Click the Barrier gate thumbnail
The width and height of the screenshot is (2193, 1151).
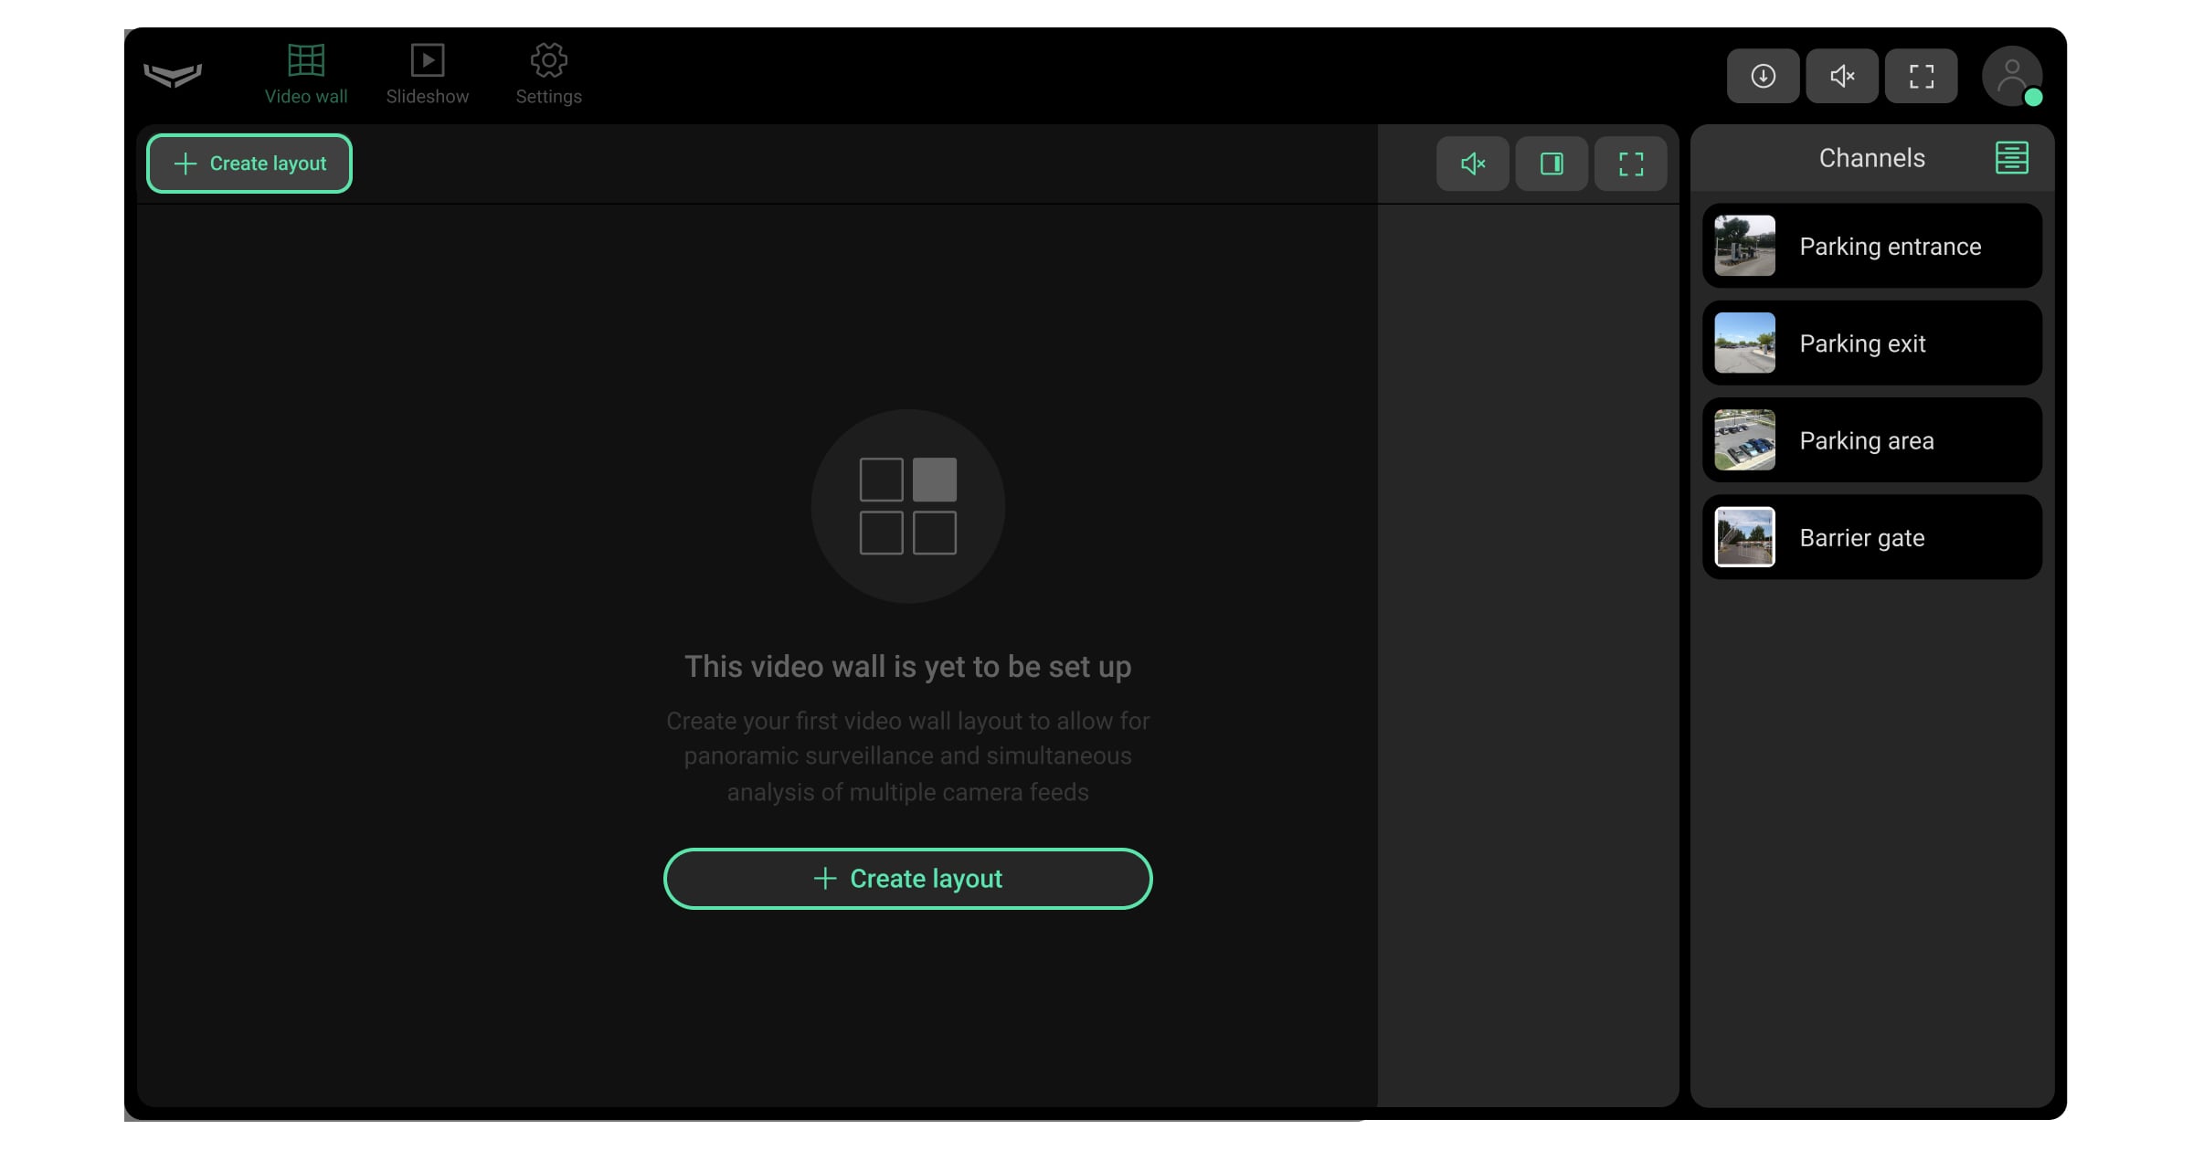tap(1744, 537)
